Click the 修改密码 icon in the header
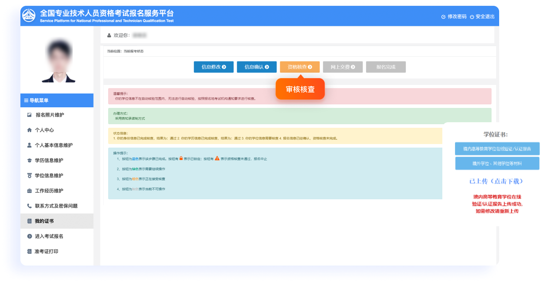This screenshot has width=556, height=283. [443, 16]
